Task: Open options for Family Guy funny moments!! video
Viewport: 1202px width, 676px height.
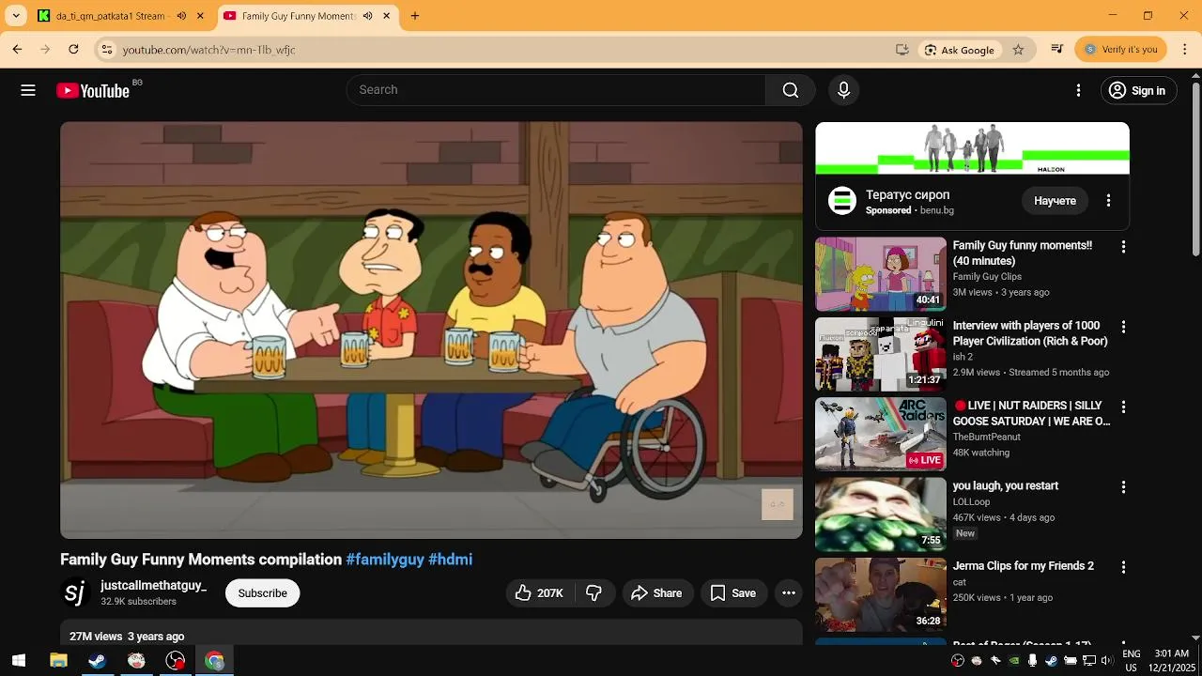Action: click(1123, 247)
